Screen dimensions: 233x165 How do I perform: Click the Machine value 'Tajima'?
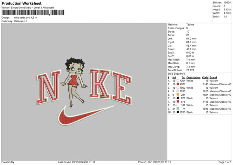tap(190, 25)
